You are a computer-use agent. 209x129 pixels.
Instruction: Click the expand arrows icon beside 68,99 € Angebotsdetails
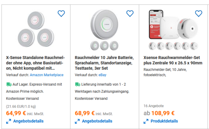(77, 121)
